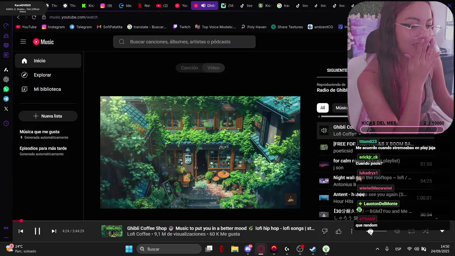Open the Twitch bookmark
The height and width of the screenshot is (256, 455).
pos(181,27)
